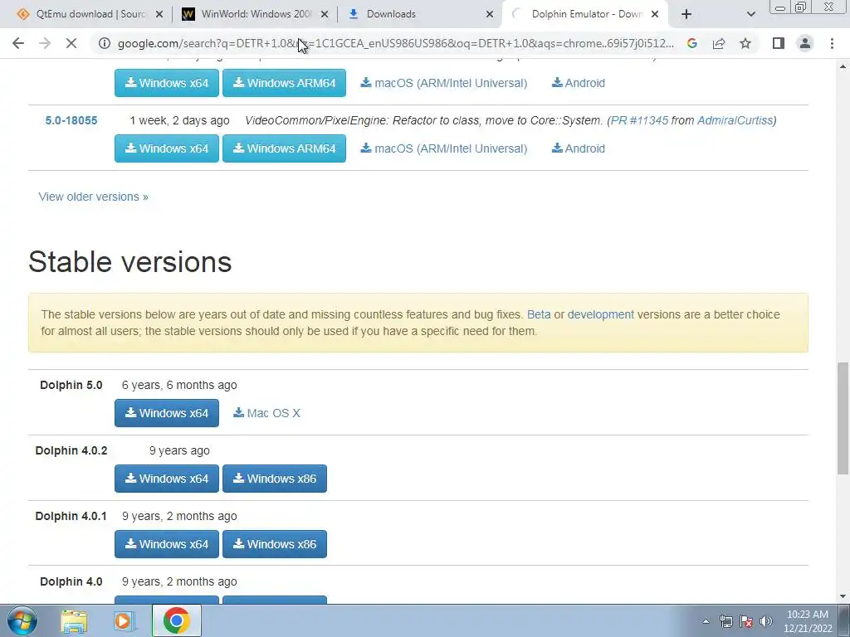The height and width of the screenshot is (637, 850).
Task: Stop the page loading with the X icon
Action: [x=71, y=43]
